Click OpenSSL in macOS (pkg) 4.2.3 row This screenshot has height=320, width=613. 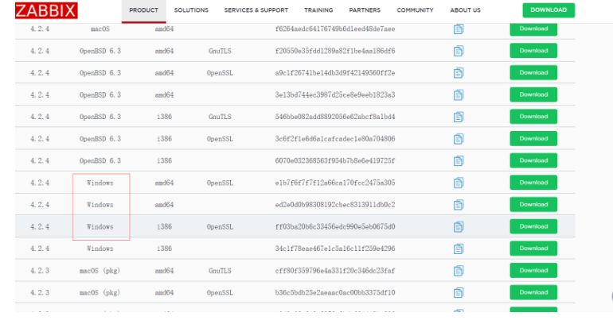coord(220,293)
